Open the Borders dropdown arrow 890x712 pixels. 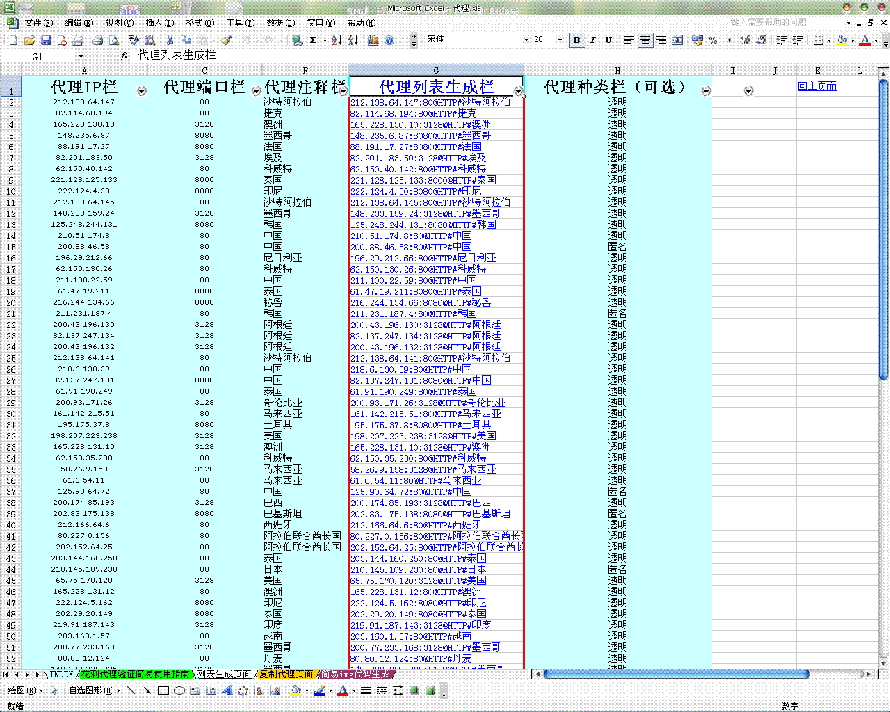click(x=829, y=40)
